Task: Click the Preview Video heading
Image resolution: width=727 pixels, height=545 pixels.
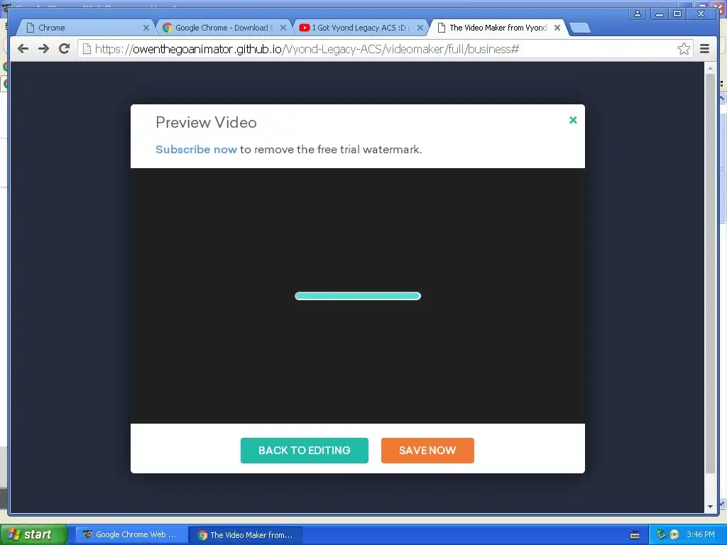Action: point(207,122)
